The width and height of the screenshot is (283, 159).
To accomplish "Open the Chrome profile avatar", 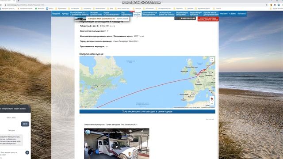I will pos(279,5).
